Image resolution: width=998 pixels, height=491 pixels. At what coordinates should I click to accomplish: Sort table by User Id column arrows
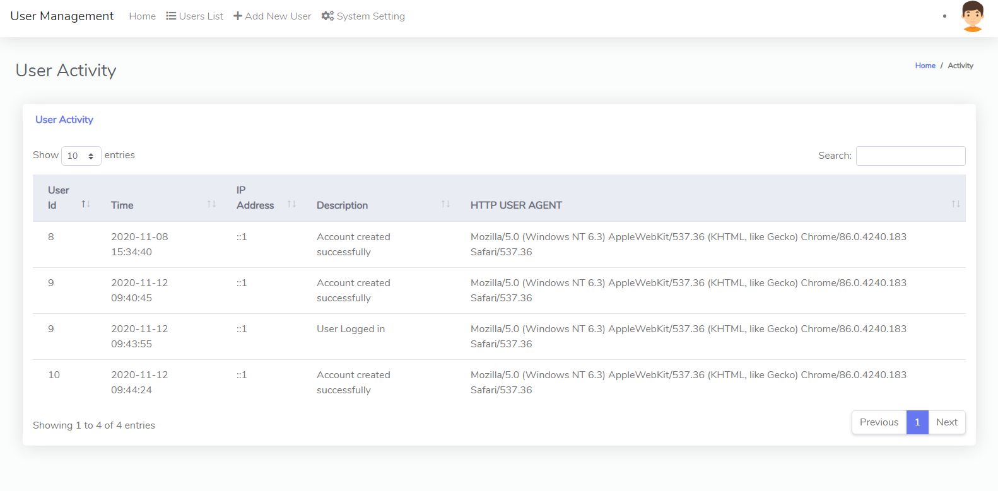(86, 204)
